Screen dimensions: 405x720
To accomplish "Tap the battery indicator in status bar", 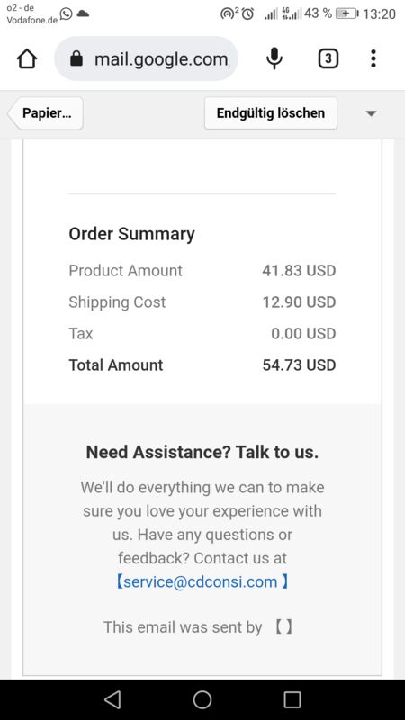I will (x=346, y=13).
